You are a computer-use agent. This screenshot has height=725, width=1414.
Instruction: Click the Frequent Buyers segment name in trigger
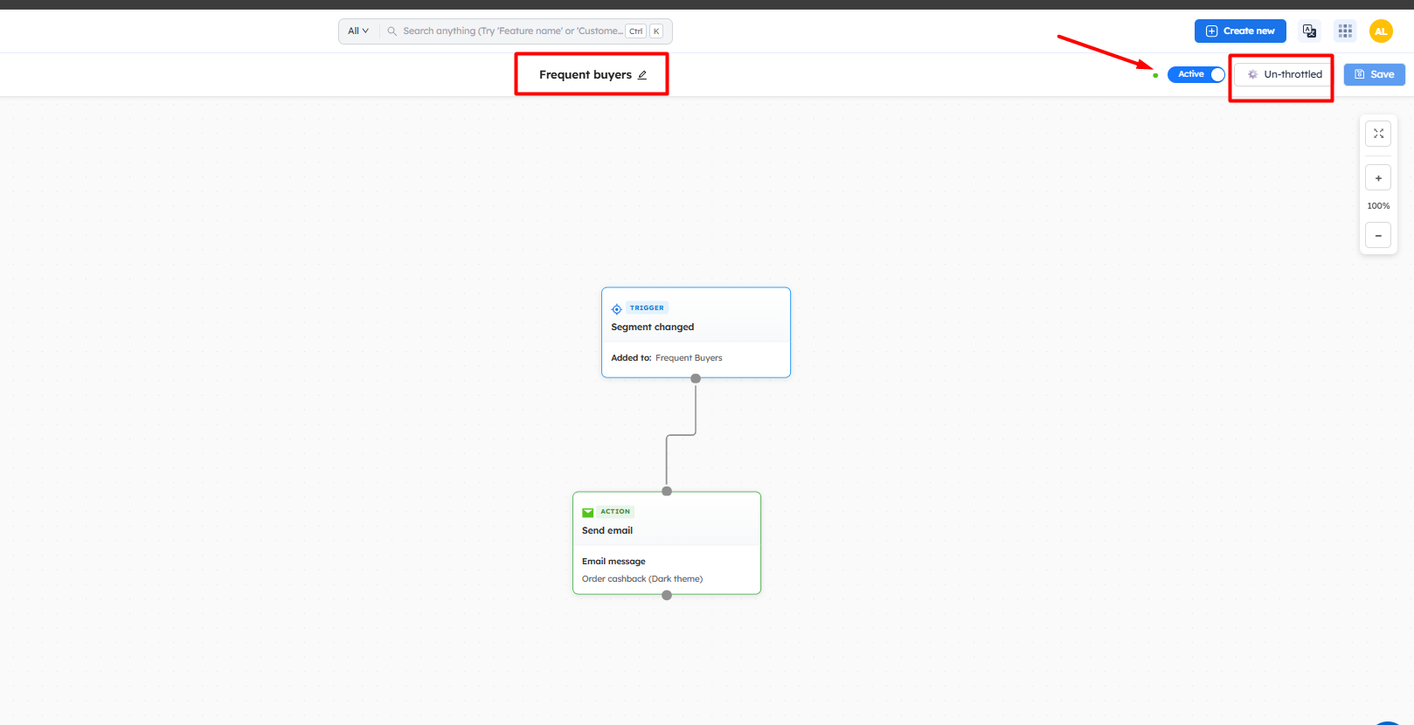click(x=689, y=358)
